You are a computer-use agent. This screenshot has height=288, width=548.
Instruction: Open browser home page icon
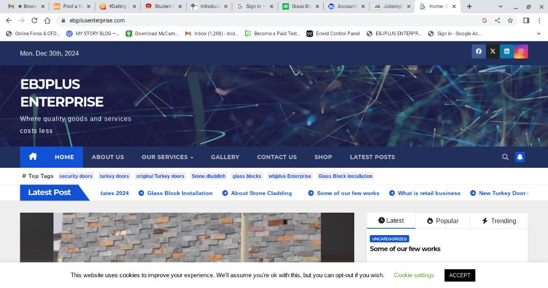(47, 21)
